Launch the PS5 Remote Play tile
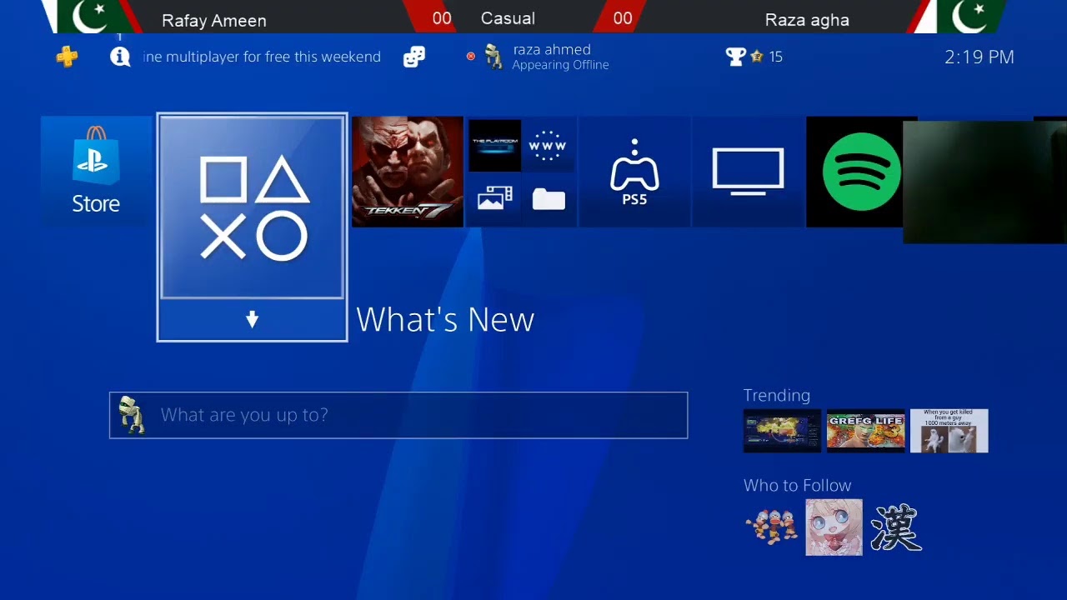 pyautogui.click(x=634, y=171)
